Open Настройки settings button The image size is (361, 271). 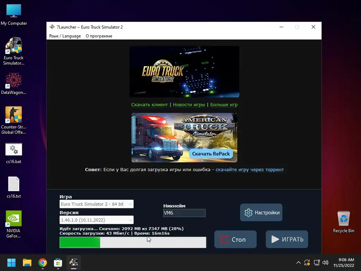pos(261,212)
